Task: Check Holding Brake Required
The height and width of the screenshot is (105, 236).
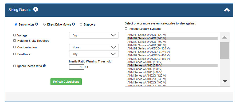Action: tap(14, 40)
